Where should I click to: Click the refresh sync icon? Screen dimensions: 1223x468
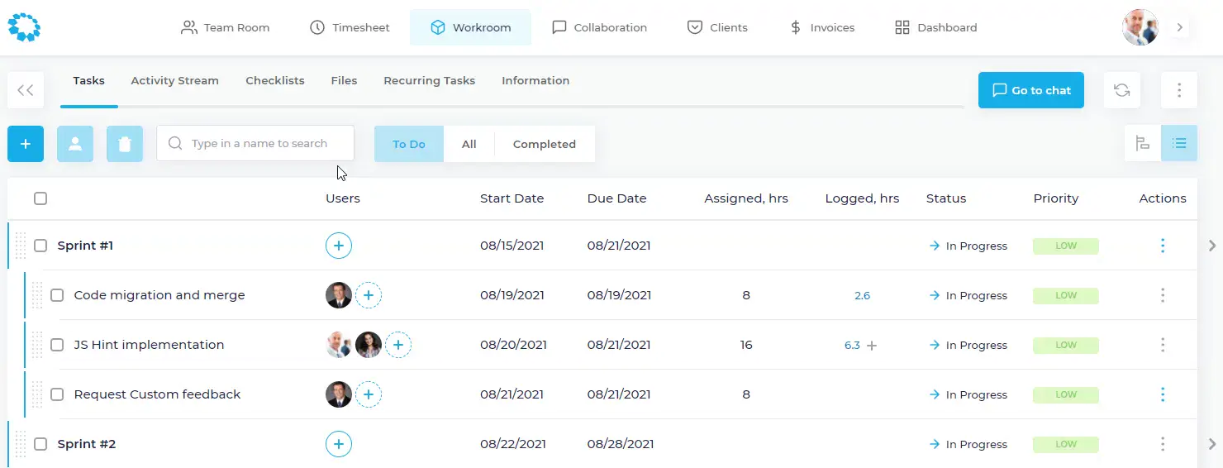pyautogui.click(x=1121, y=91)
